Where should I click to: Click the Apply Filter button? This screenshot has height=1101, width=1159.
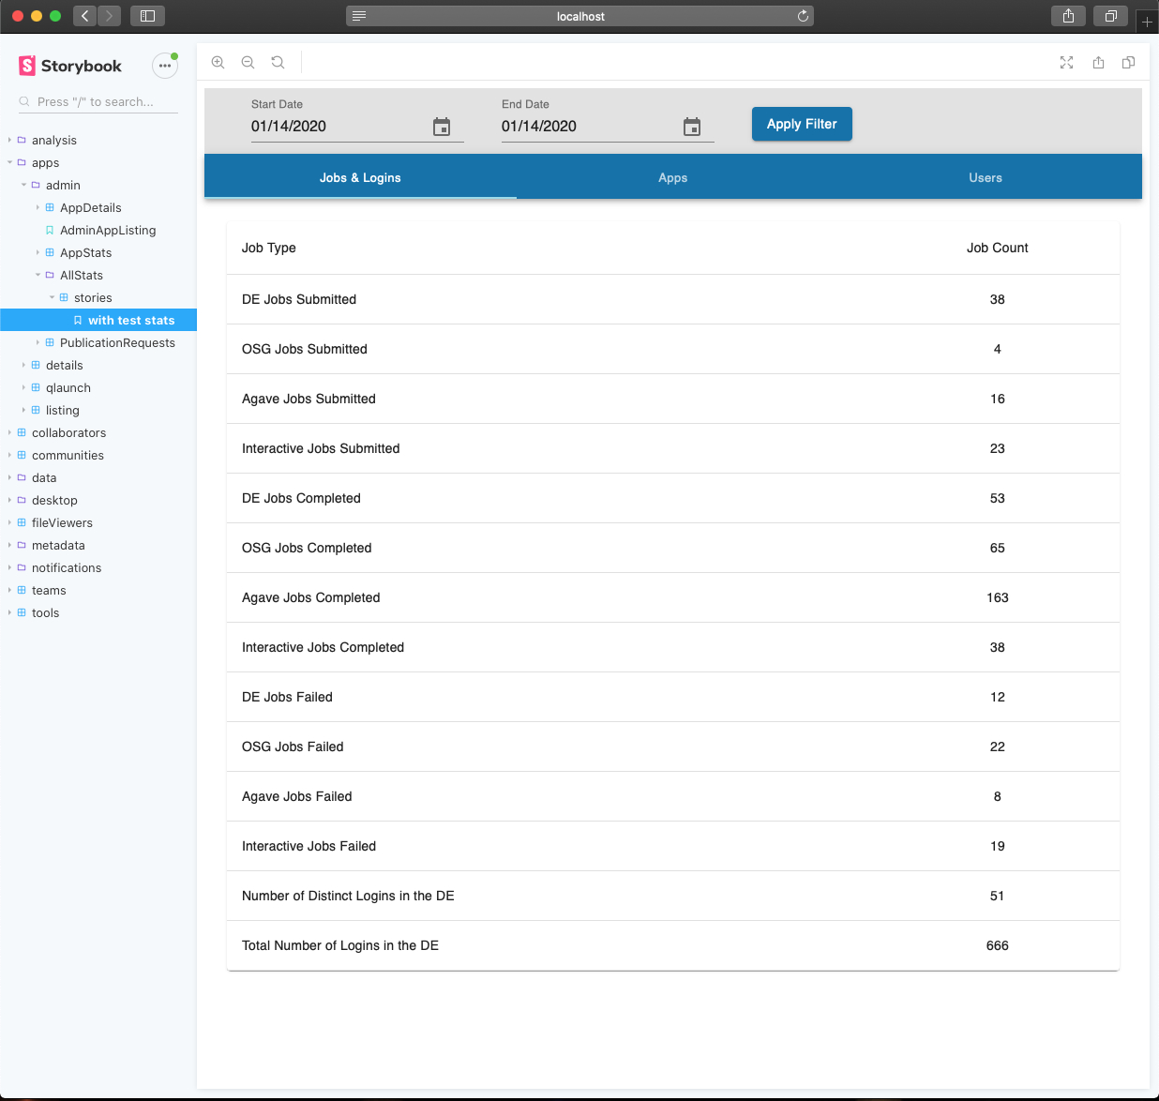click(802, 123)
